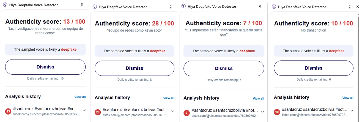Click the red 28 score badge in history

coord(98,112)
